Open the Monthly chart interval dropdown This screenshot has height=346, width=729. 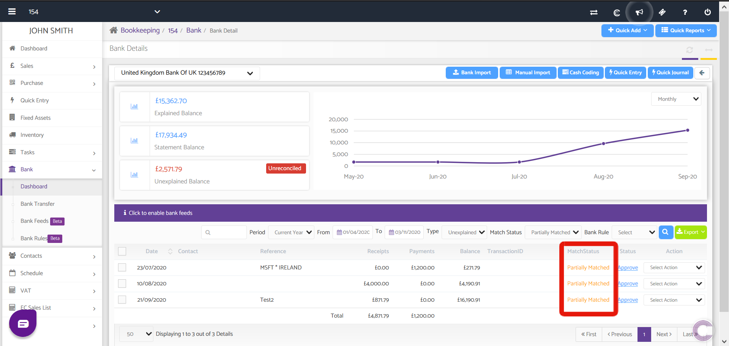pyautogui.click(x=676, y=99)
